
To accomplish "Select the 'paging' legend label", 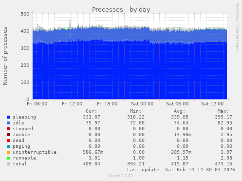I will pos(21,146).
